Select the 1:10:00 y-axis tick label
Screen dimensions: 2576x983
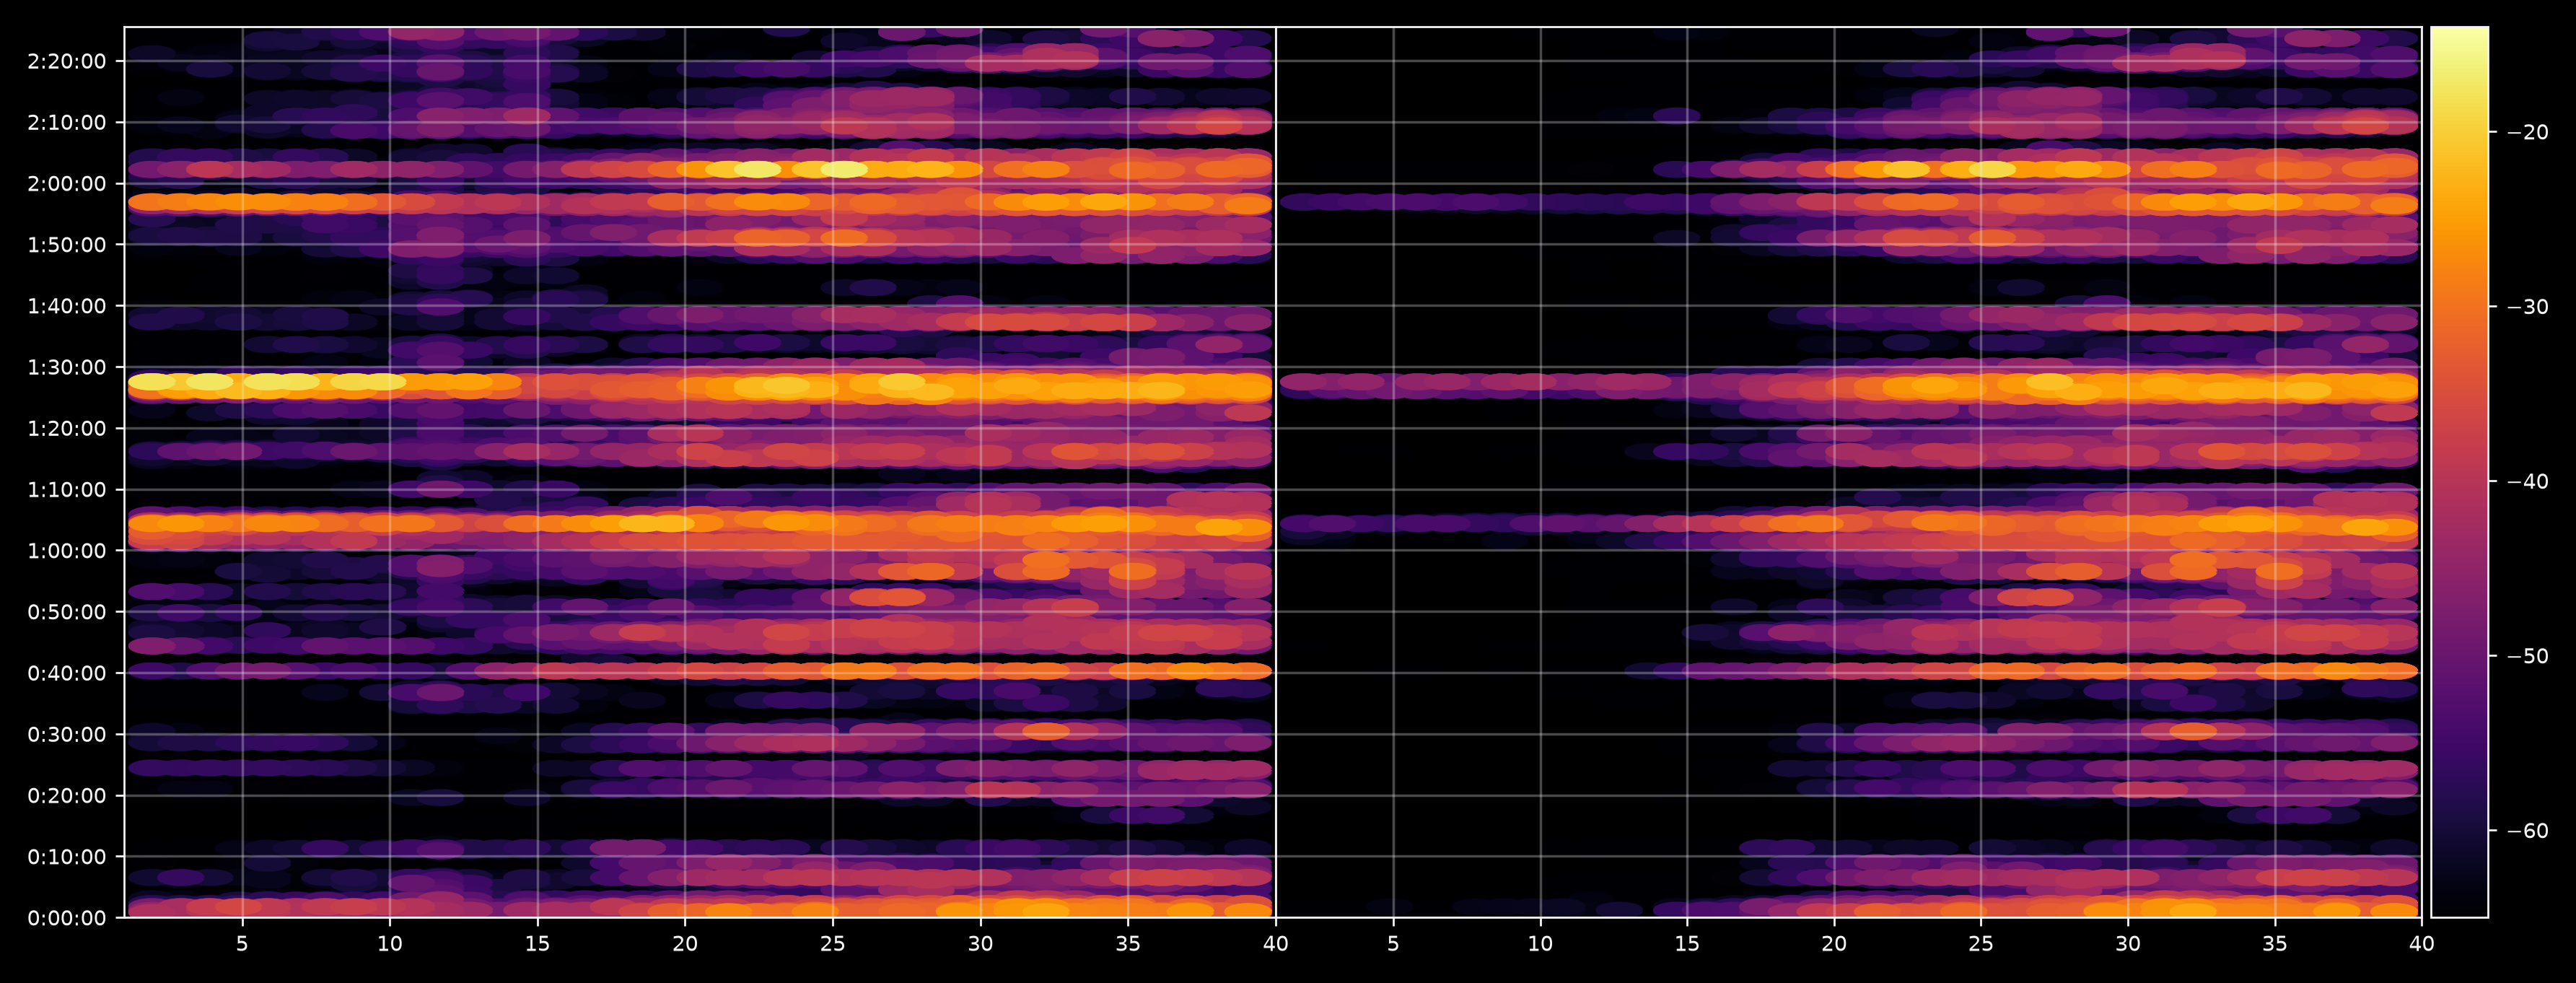[67, 489]
